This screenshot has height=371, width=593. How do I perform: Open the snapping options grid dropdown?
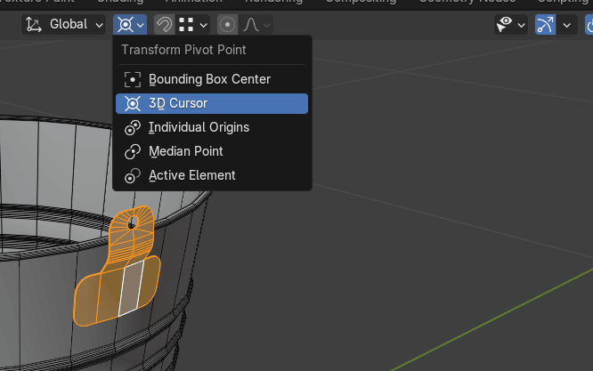pos(193,25)
